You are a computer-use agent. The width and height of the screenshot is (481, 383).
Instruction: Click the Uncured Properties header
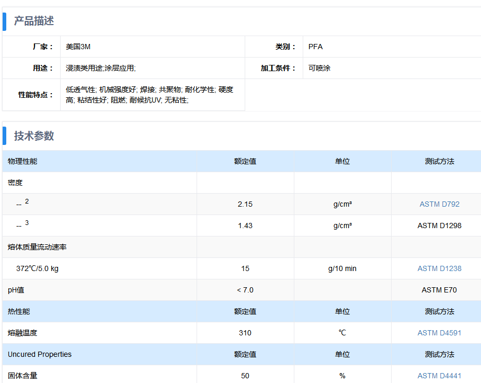[x=40, y=354]
